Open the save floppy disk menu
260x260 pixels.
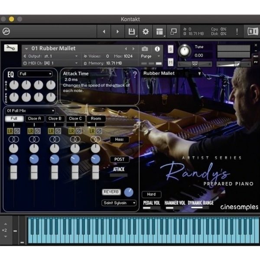click(132, 32)
